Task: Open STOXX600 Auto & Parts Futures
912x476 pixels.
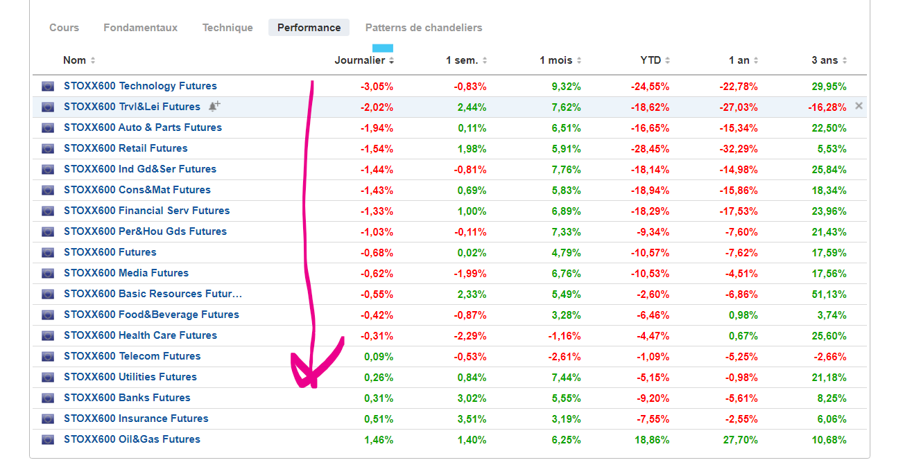Action: [143, 127]
